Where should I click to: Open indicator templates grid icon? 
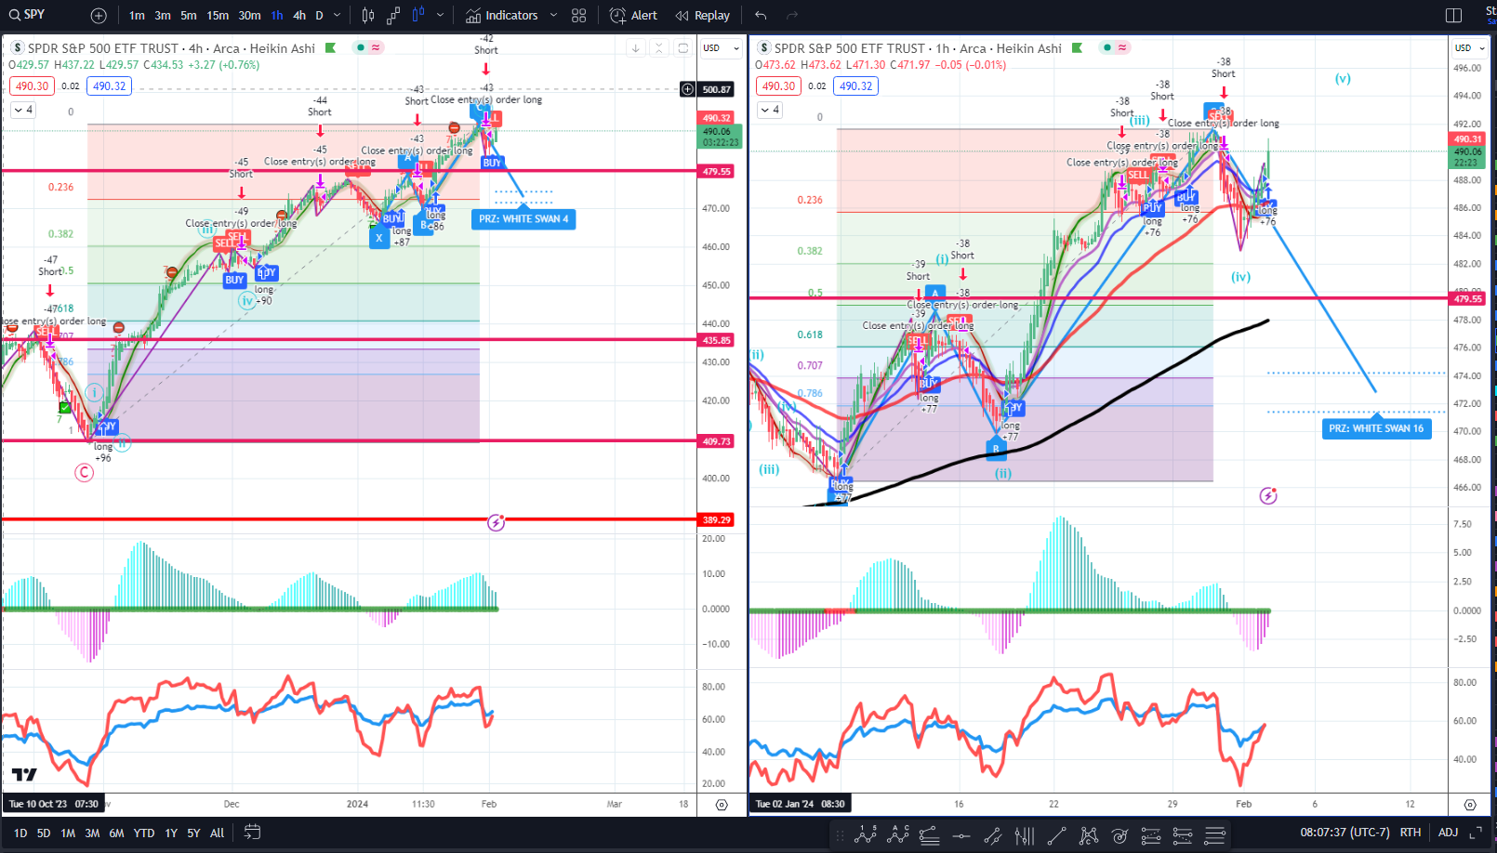point(579,15)
